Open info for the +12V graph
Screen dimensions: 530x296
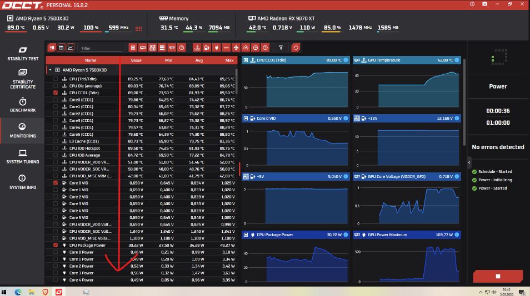457,118
